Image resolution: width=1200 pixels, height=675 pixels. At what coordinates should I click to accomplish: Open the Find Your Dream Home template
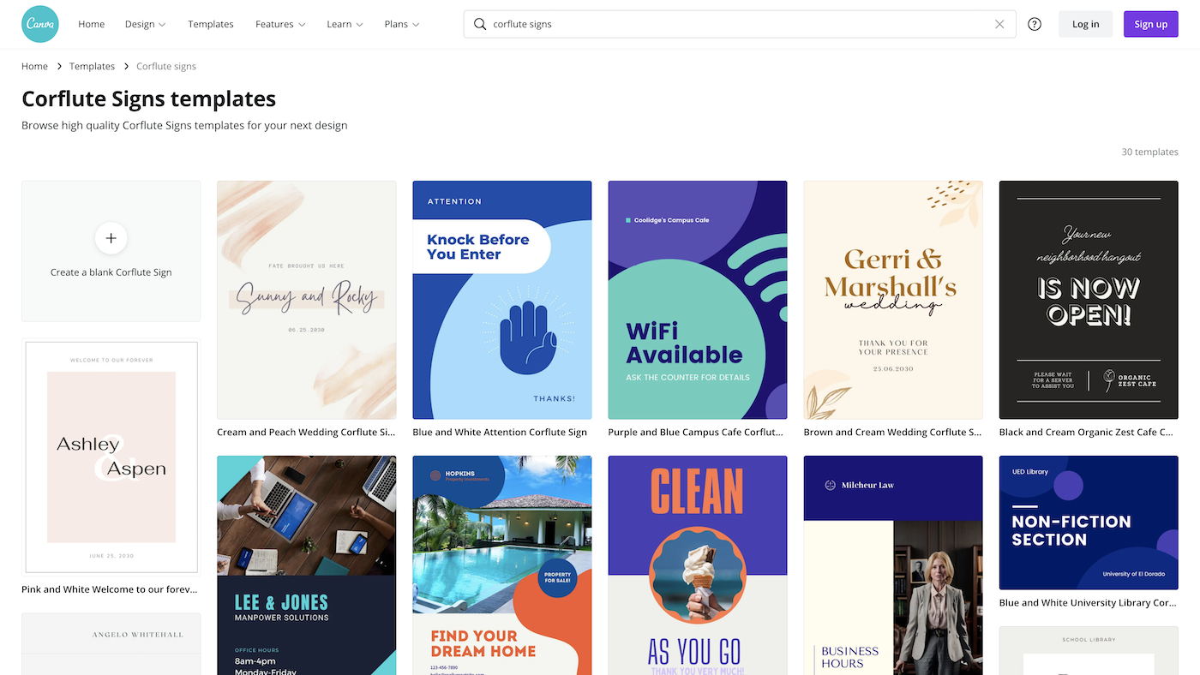click(x=502, y=565)
